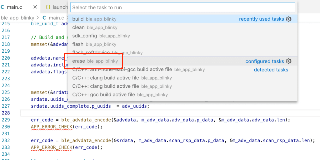Click the braces icon on launch tab

pyautogui.click(x=48, y=7)
